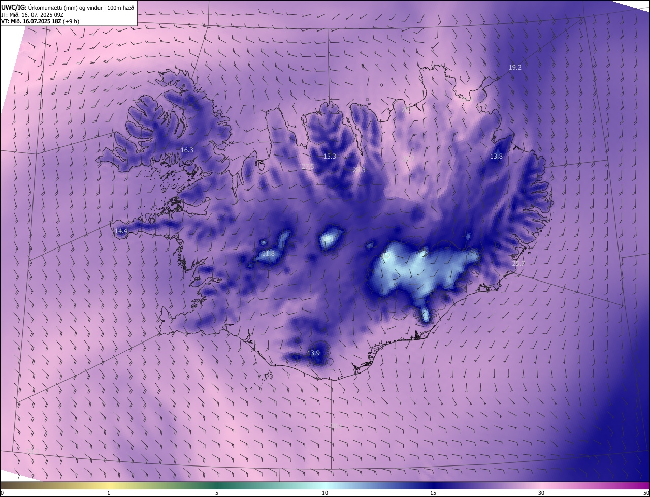Click the color scale label 30
The image size is (650, 497).
(541, 493)
